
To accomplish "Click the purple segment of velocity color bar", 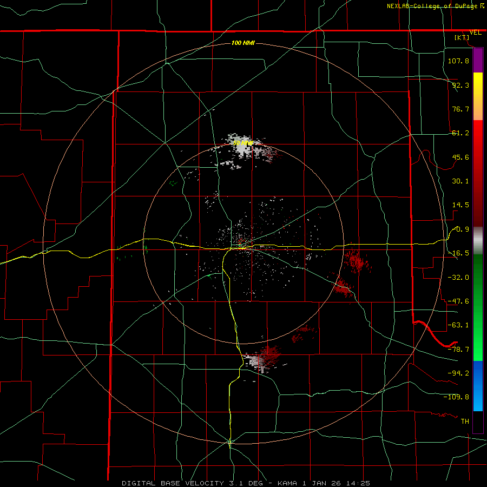I will point(478,60).
